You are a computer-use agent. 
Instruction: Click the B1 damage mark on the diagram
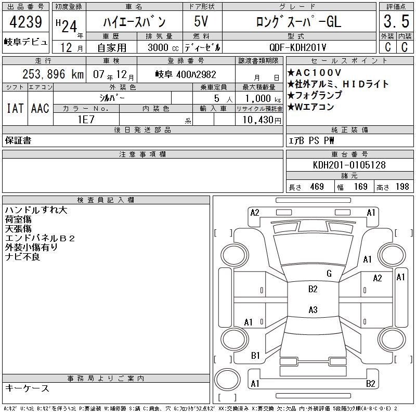click(255, 356)
